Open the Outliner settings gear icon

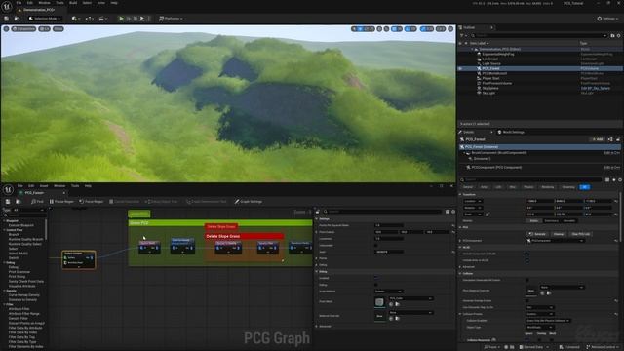619,35
